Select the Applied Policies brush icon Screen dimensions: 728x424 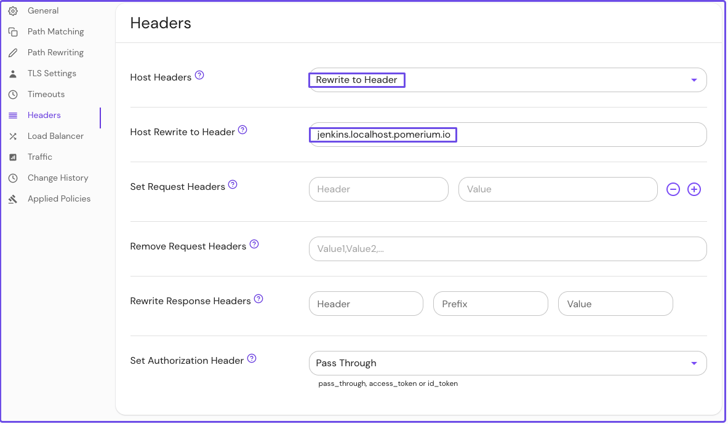point(12,198)
